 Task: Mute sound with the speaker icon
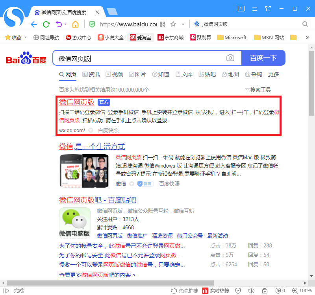pos(251,291)
